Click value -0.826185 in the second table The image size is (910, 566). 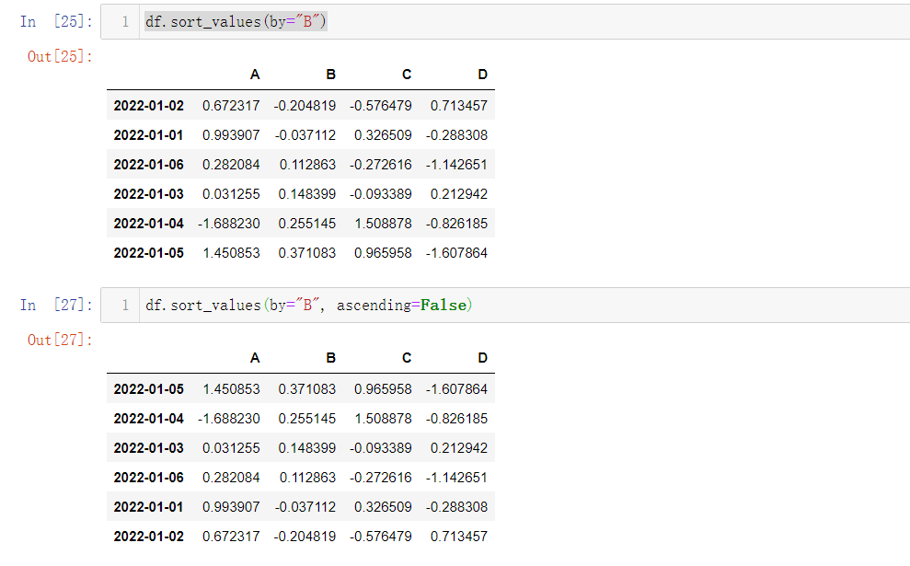(x=456, y=419)
